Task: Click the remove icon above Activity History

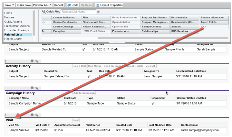Action: click(x=32, y=61)
